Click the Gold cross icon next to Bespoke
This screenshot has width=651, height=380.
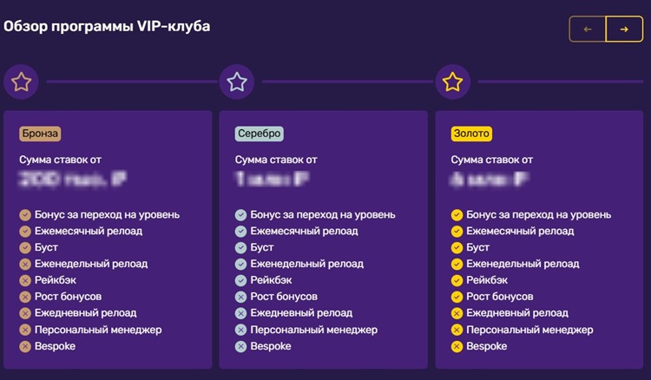tap(457, 346)
